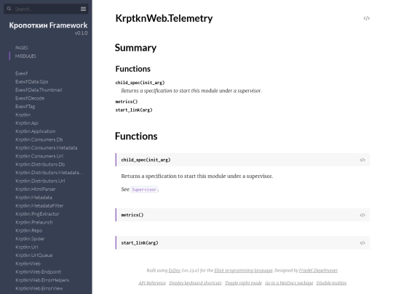Open source link for metrics() function
This screenshot has width=393, height=294.
coord(362,215)
